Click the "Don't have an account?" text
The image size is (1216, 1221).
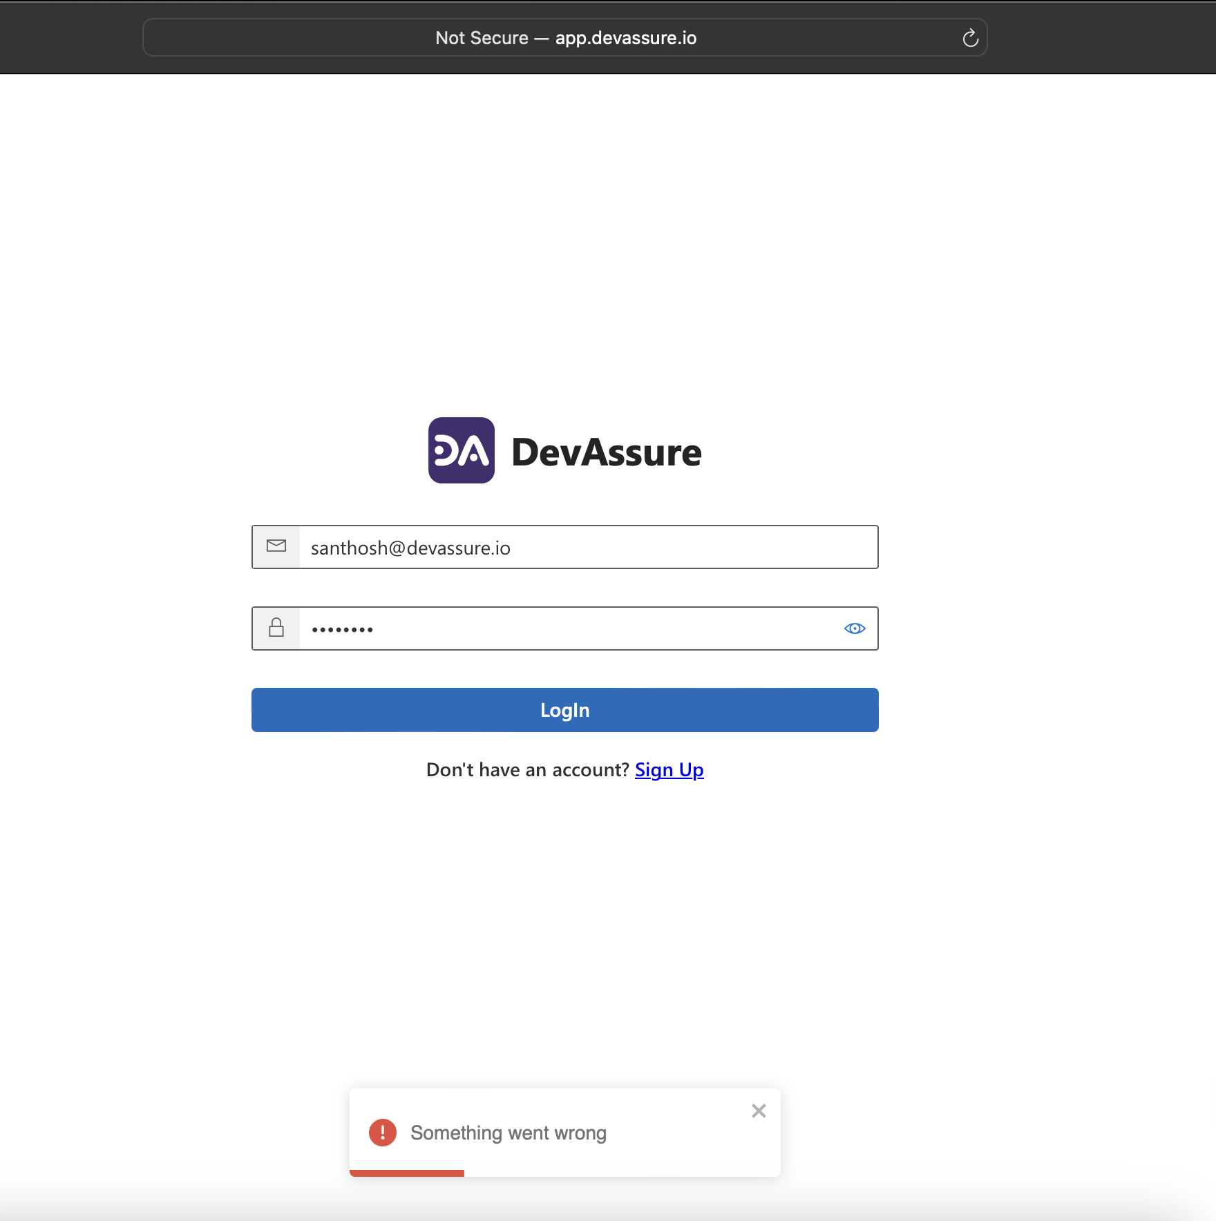tap(527, 769)
